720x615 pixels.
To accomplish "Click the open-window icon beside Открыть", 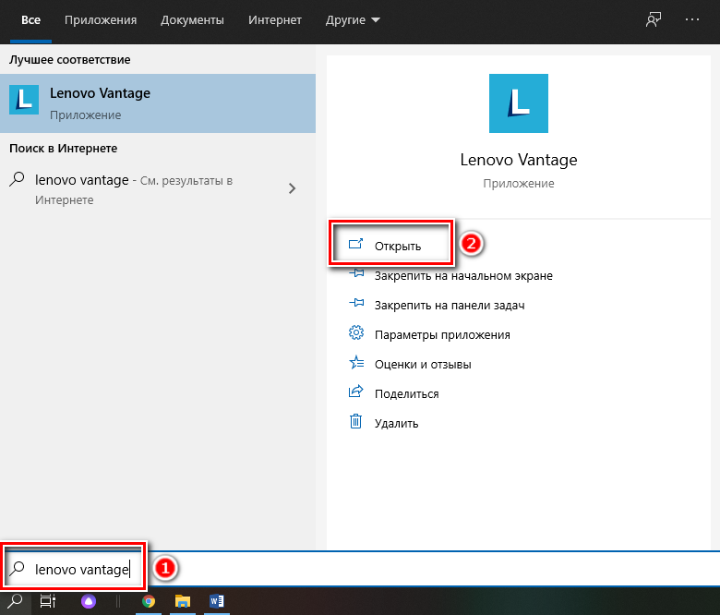I will pyautogui.click(x=356, y=244).
